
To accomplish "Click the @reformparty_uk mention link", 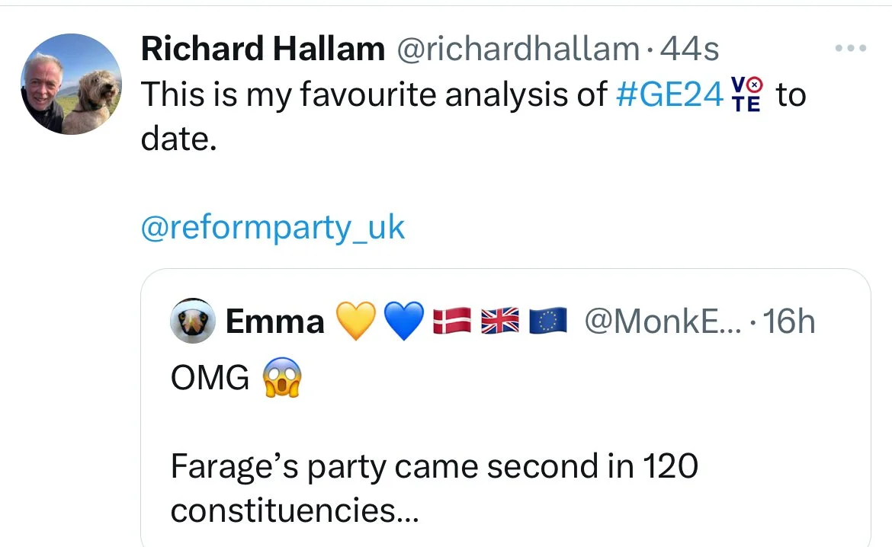I will (272, 227).
